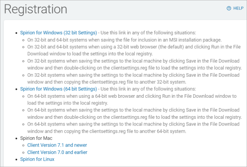Click the bullet marker beside Spirion for Linux
This screenshot has width=247, height=167.
click(16, 160)
